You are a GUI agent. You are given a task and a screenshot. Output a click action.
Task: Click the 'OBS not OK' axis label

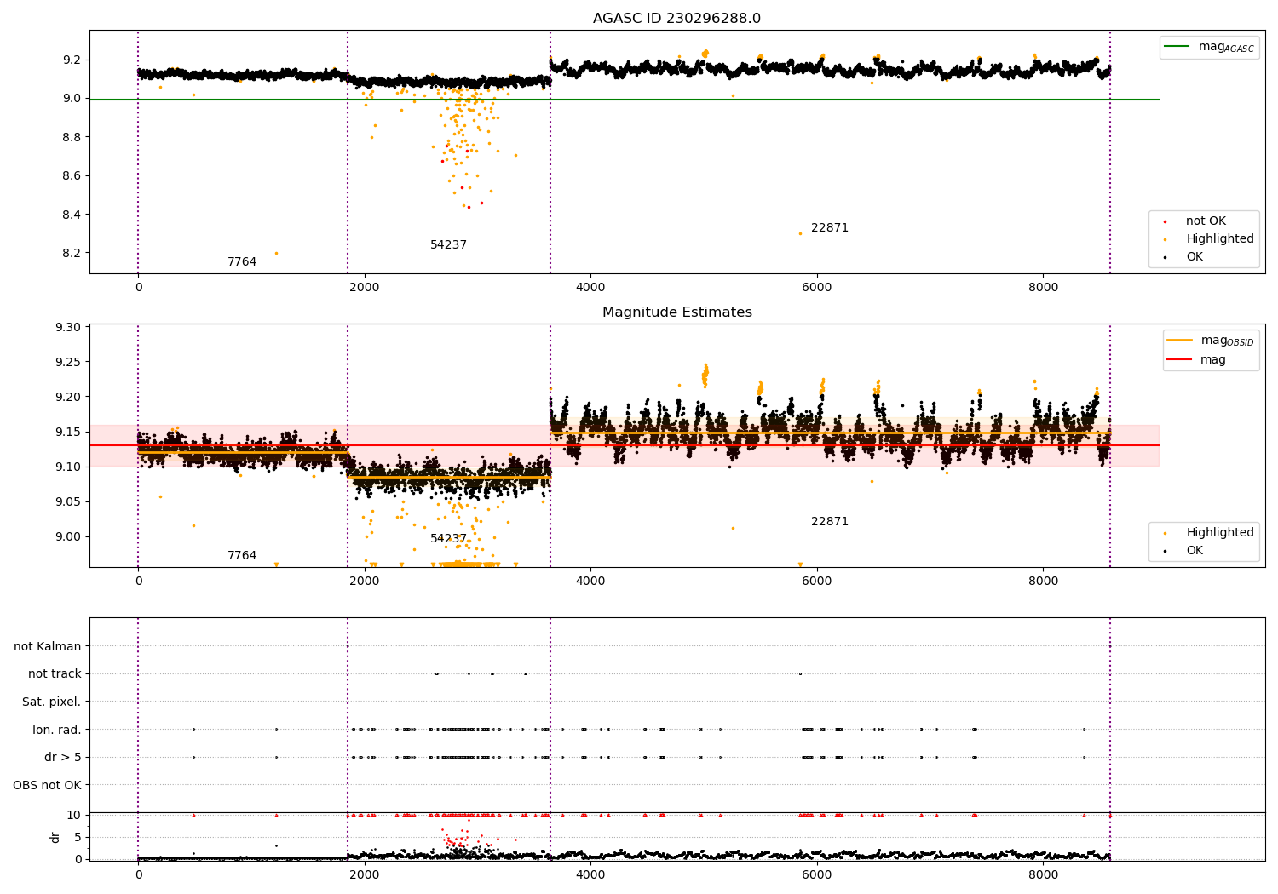[48, 785]
